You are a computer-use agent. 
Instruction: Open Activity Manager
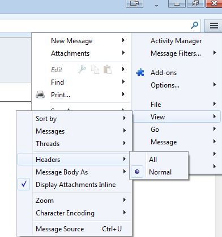[x=176, y=41]
